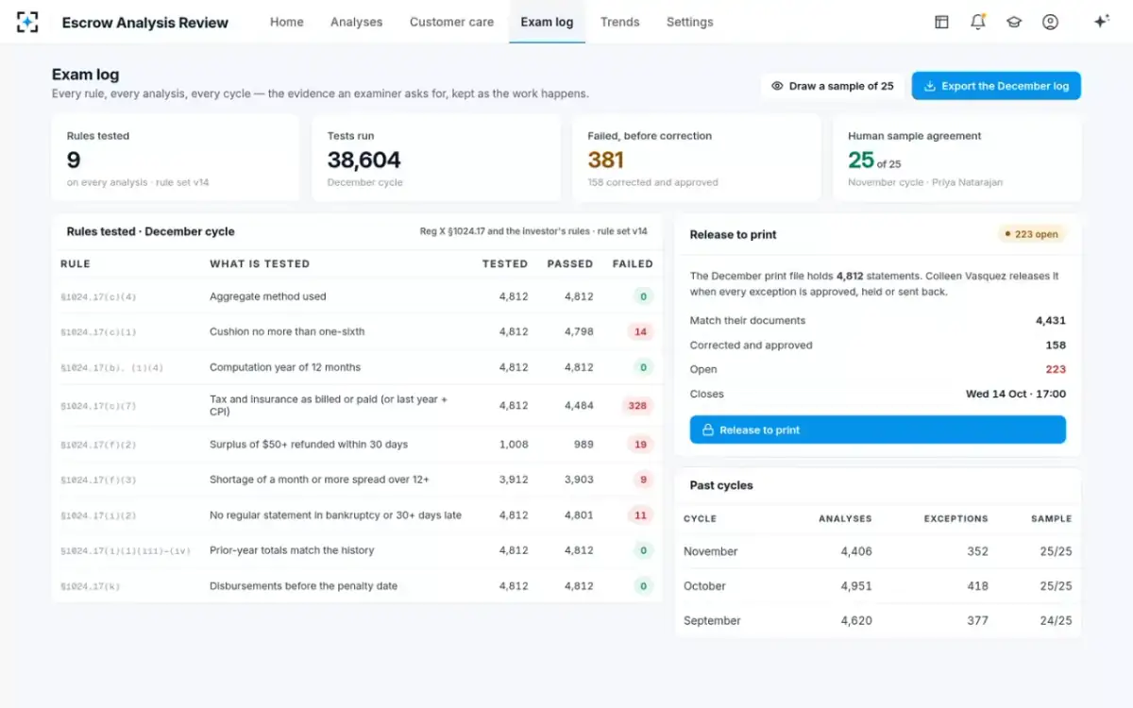
Task: Click the Escrow Analysis Review logo icon
Action: pyautogui.click(x=27, y=22)
